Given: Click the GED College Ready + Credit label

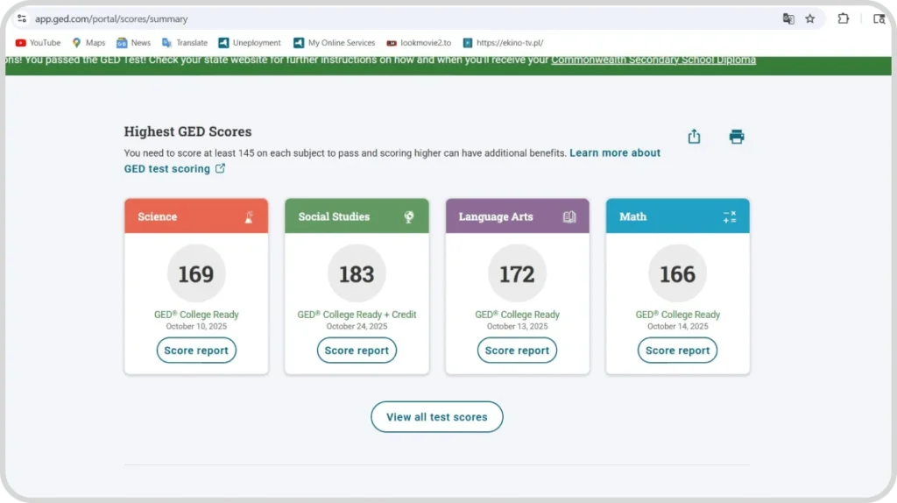Looking at the screenshot, I should coord(357,315).
